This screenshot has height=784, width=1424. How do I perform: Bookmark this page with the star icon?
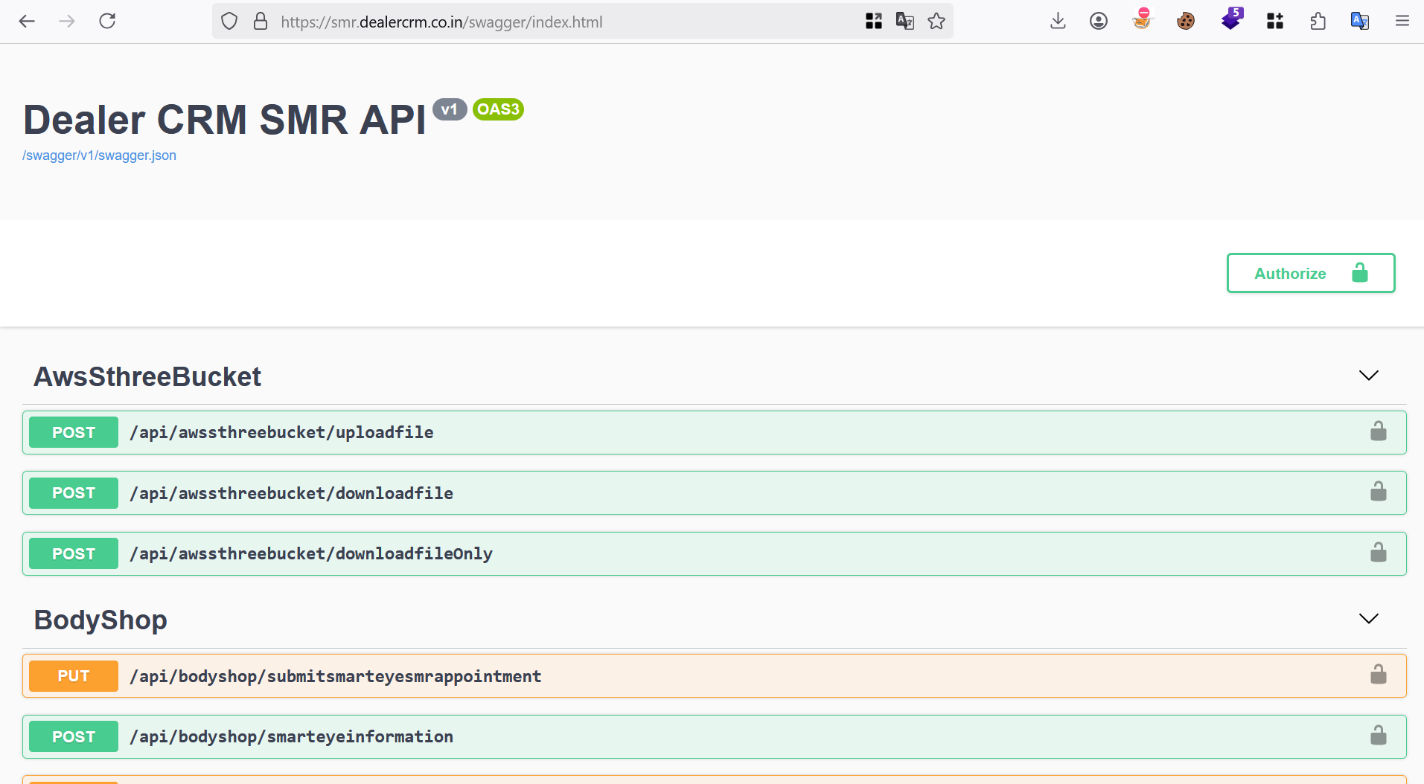point(936,22)
